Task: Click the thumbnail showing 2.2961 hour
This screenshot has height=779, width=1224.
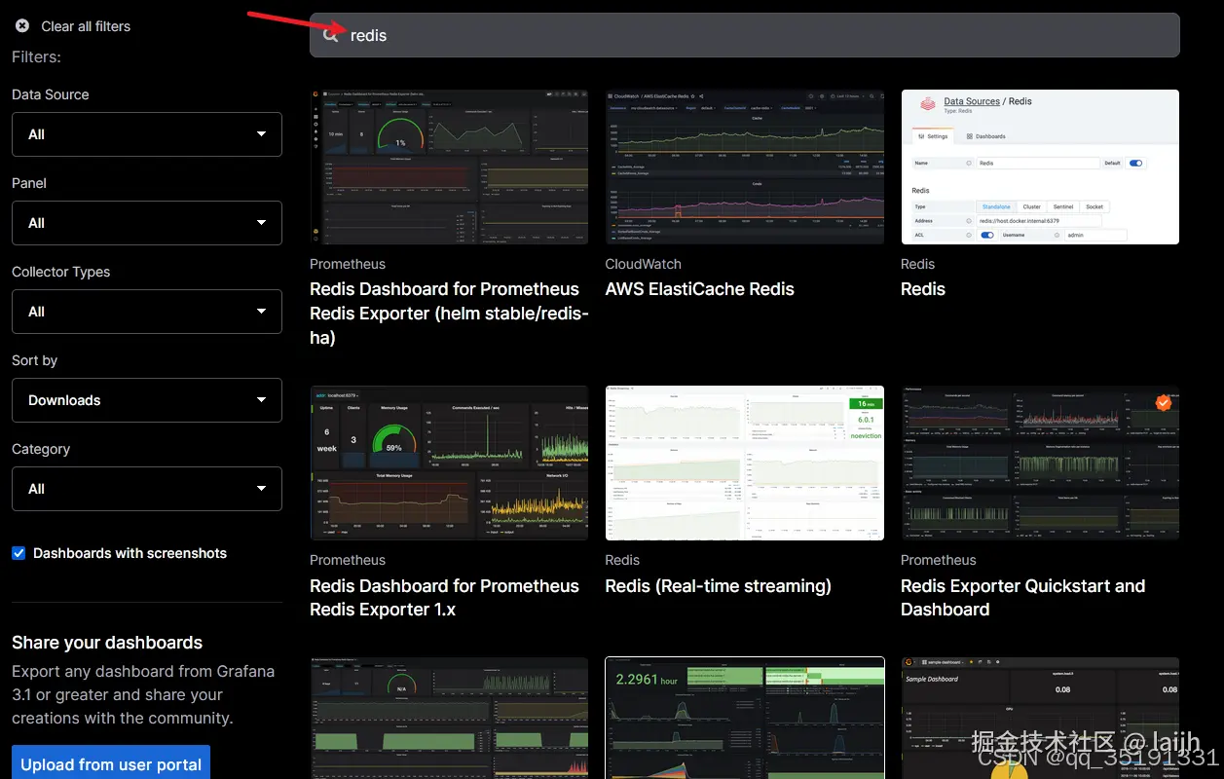Action: pyautogui.click(x=745, y=718)
